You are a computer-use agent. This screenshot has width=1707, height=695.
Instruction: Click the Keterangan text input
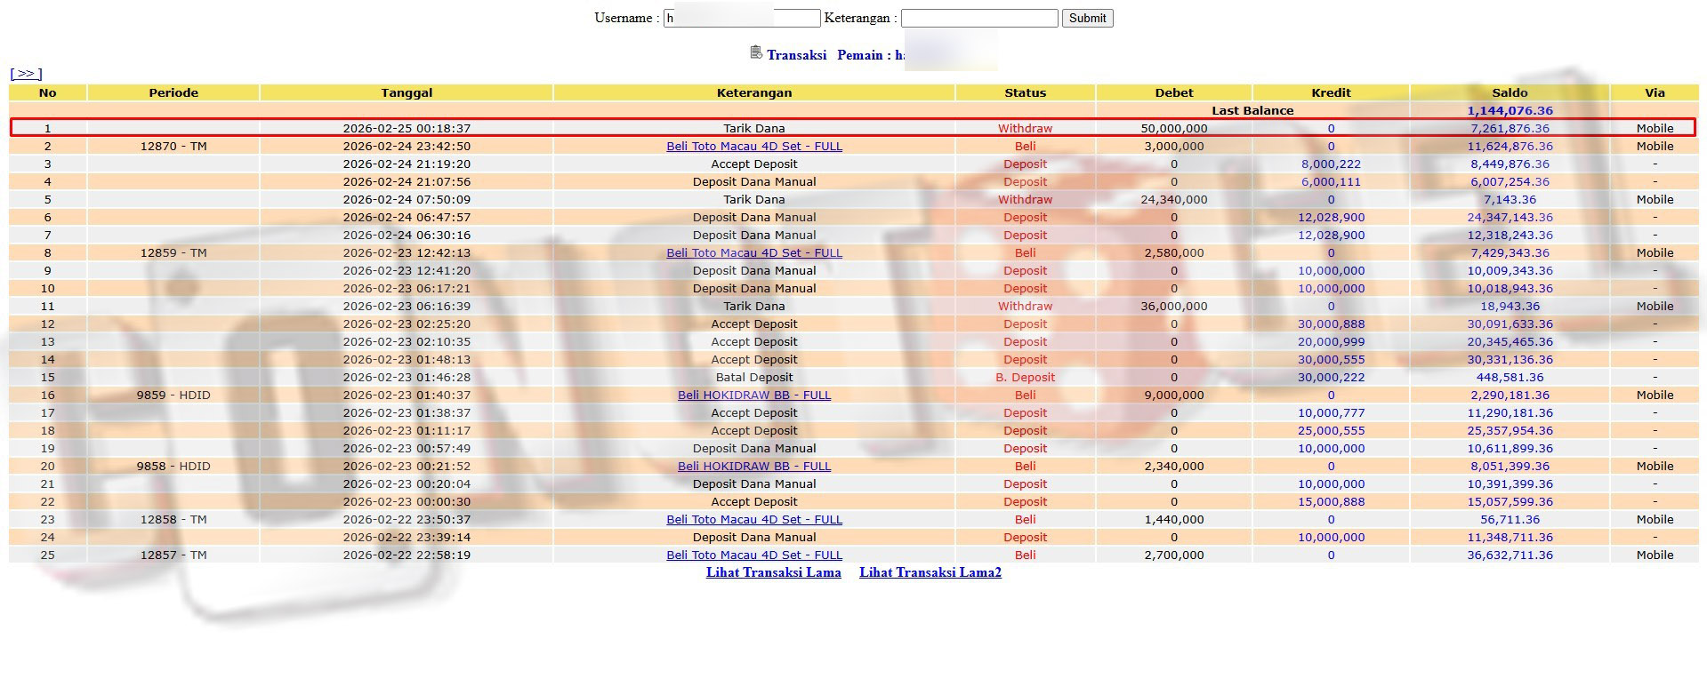pyautogui.click(x=978, y=18)
